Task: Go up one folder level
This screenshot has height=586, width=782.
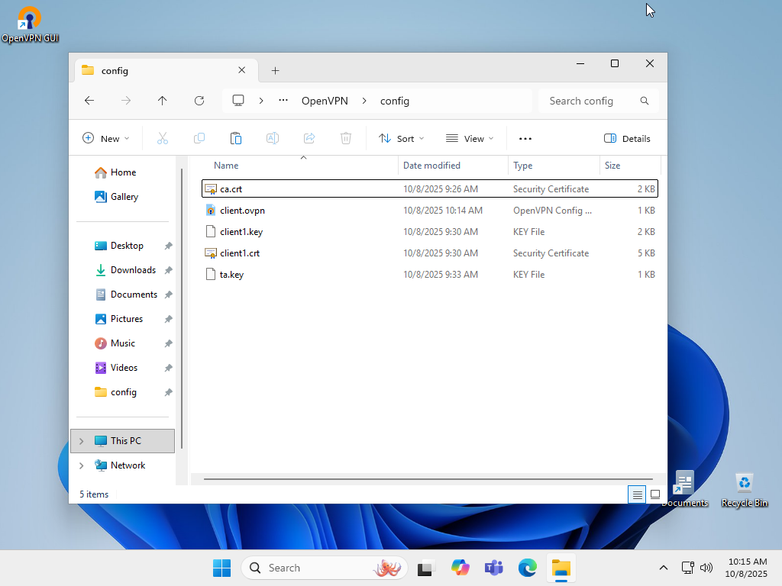Action: pyautogui.click(x=163, y=101)
